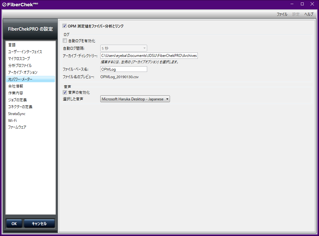The width and height of the screenshot is (319, 236).
Task: Select 作業内容 in the settings list
Action: [31, 93]
